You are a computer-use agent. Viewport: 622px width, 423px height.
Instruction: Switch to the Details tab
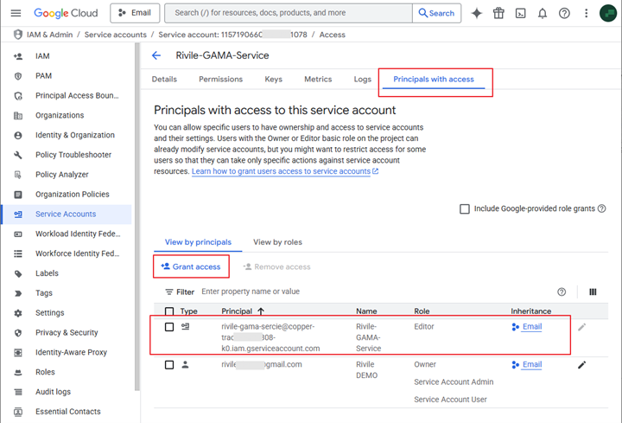164,79
